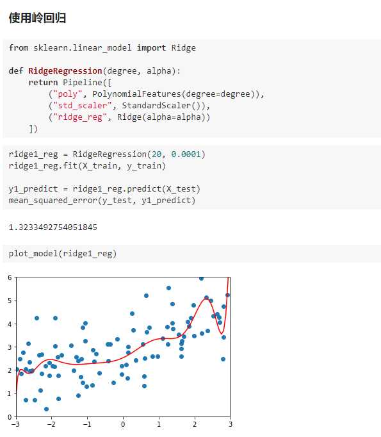Click the red curve peak near x=2.3
The image size is (381, 437).
click(206, 299)
